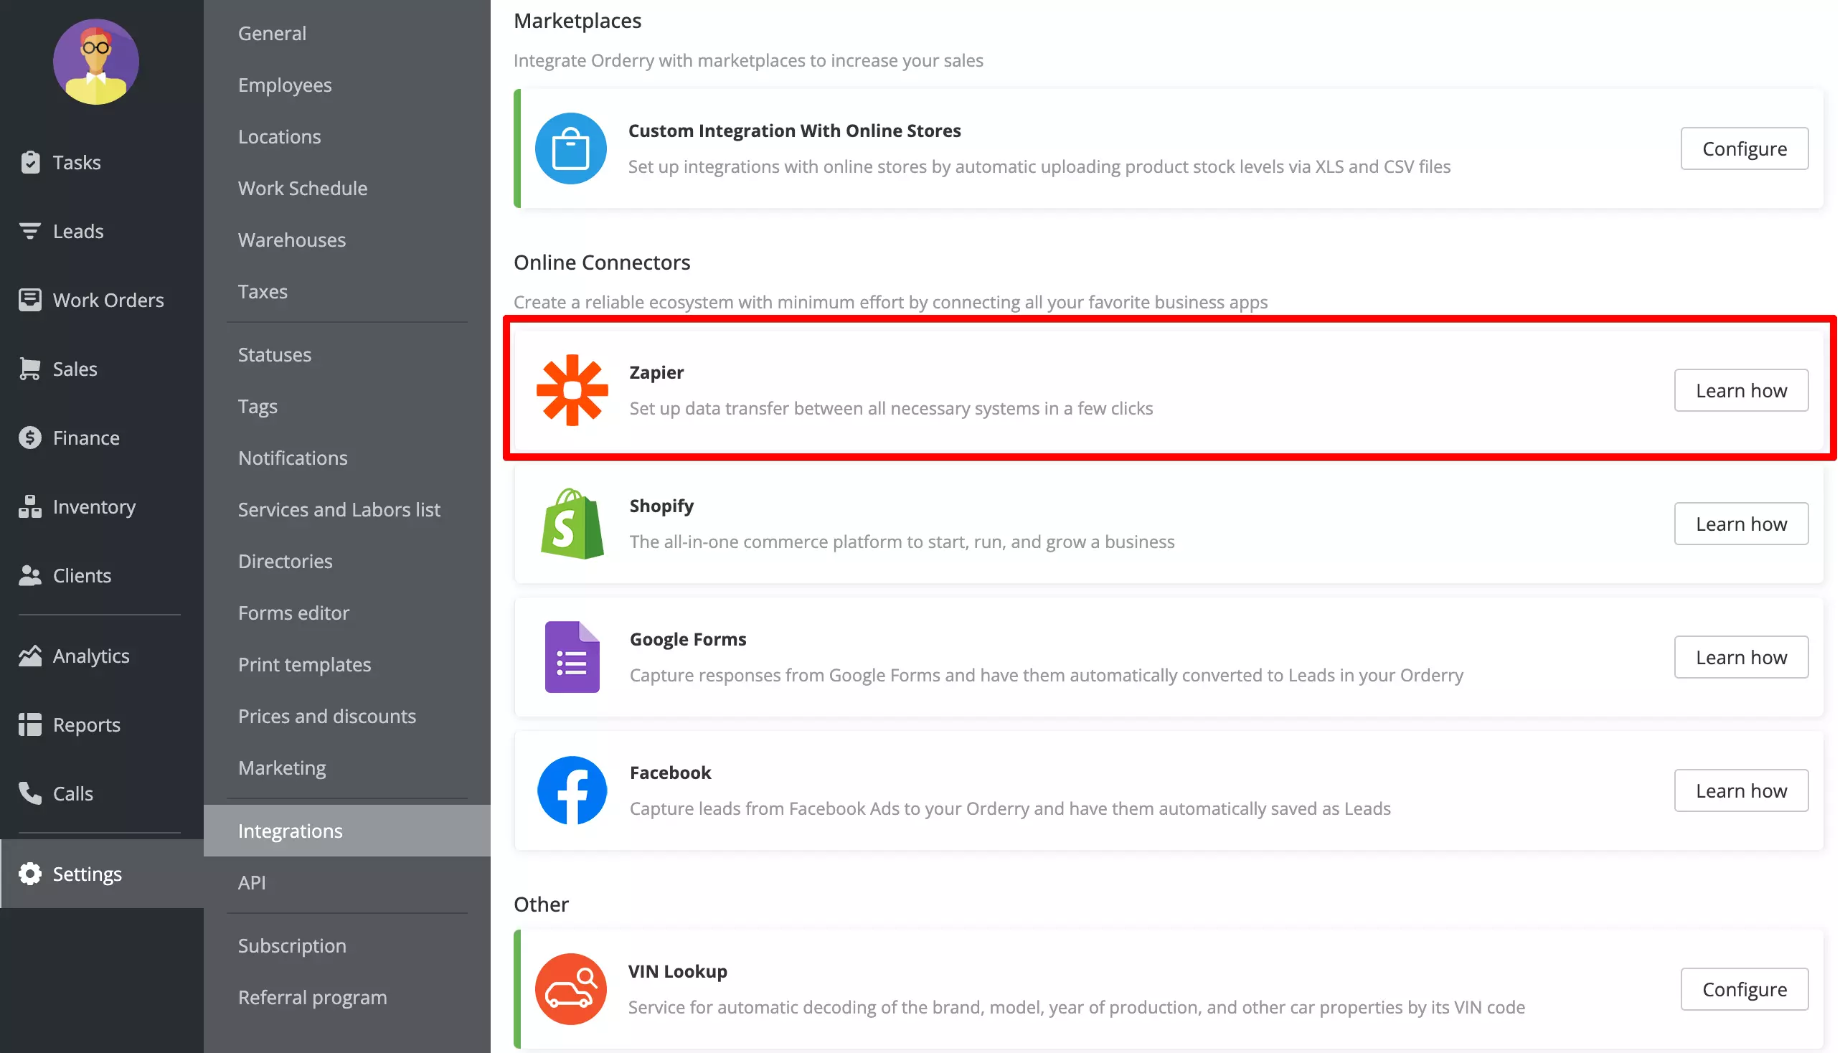Open Referral program page

pyautogui.click(x=347, y=997)
